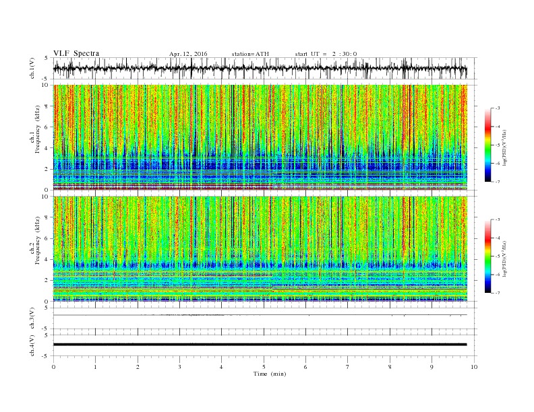Click the "-5" voltage tick beside ch.1(V)
The width and height of the screenshot is (534, 412).
coord(46,79)
